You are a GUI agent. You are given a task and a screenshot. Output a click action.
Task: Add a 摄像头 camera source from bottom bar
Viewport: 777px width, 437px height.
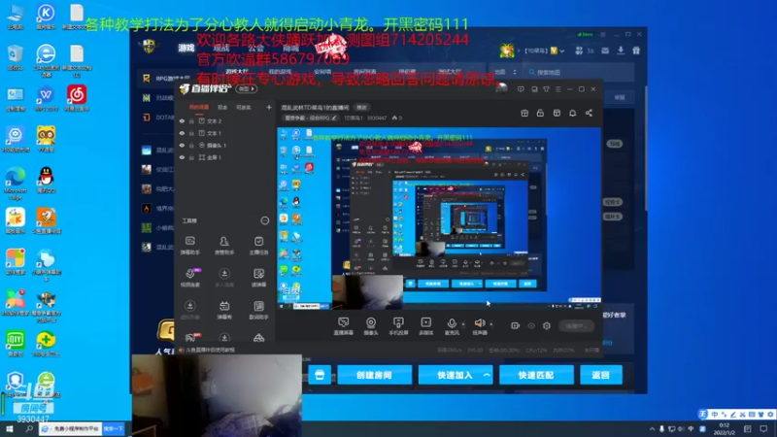coord(371,326)
